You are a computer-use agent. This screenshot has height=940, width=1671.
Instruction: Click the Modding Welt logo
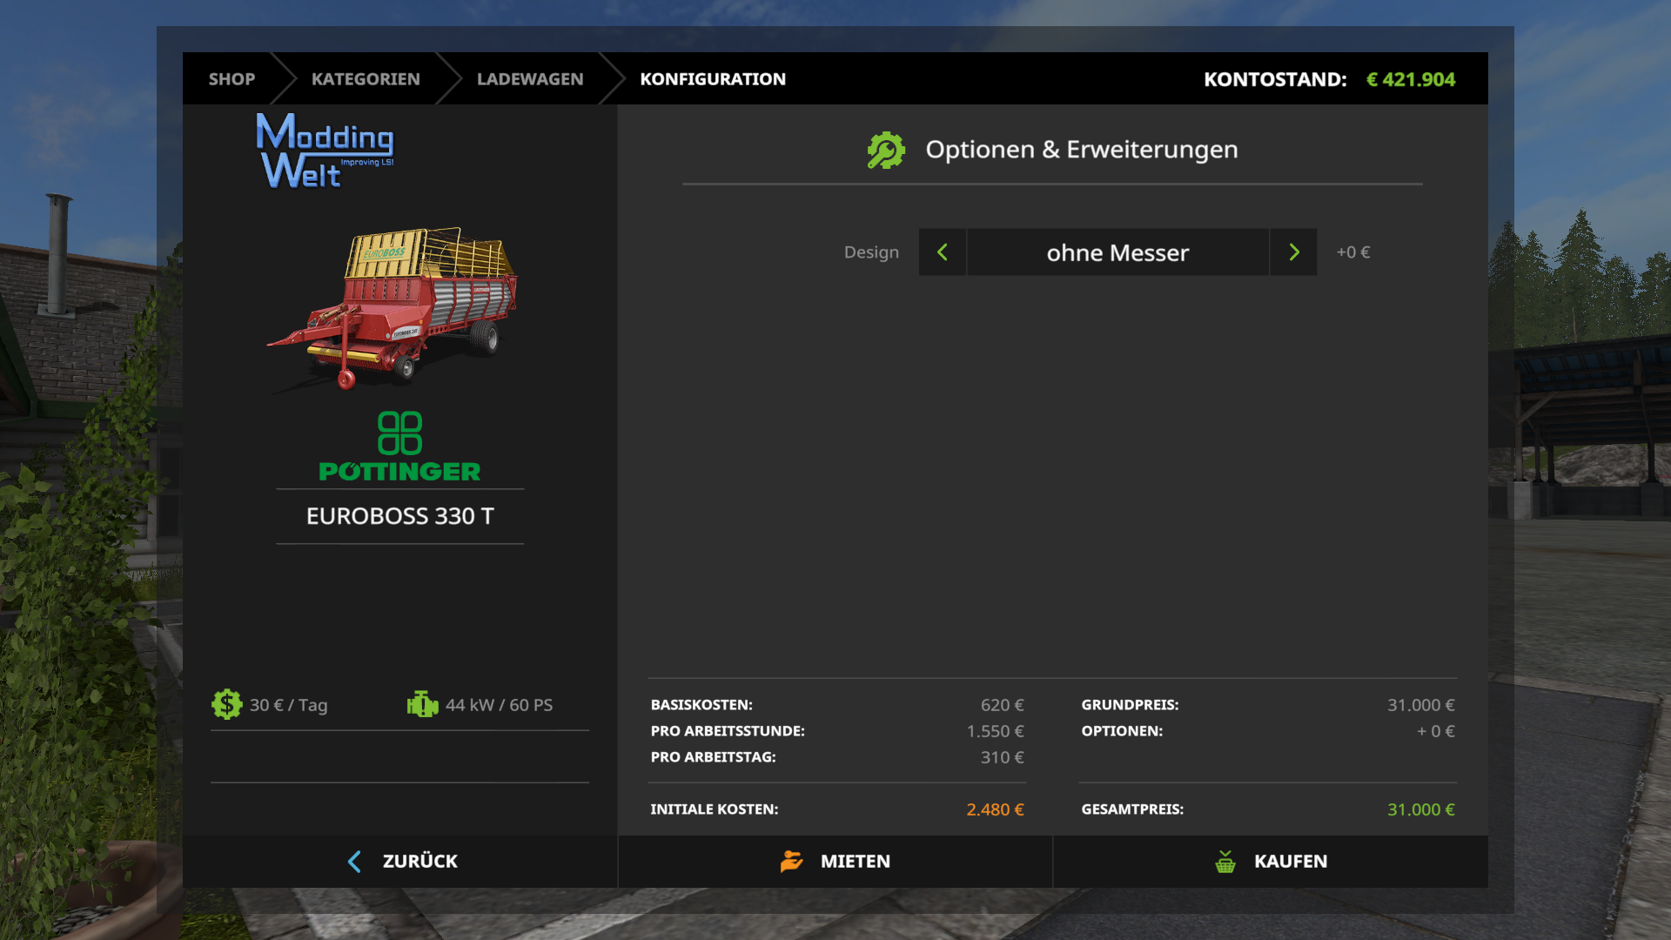[325, 151]
